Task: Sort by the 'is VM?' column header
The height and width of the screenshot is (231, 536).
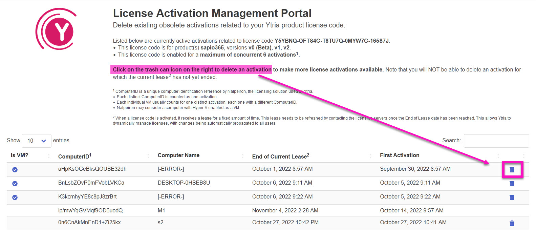Action: 20,155
